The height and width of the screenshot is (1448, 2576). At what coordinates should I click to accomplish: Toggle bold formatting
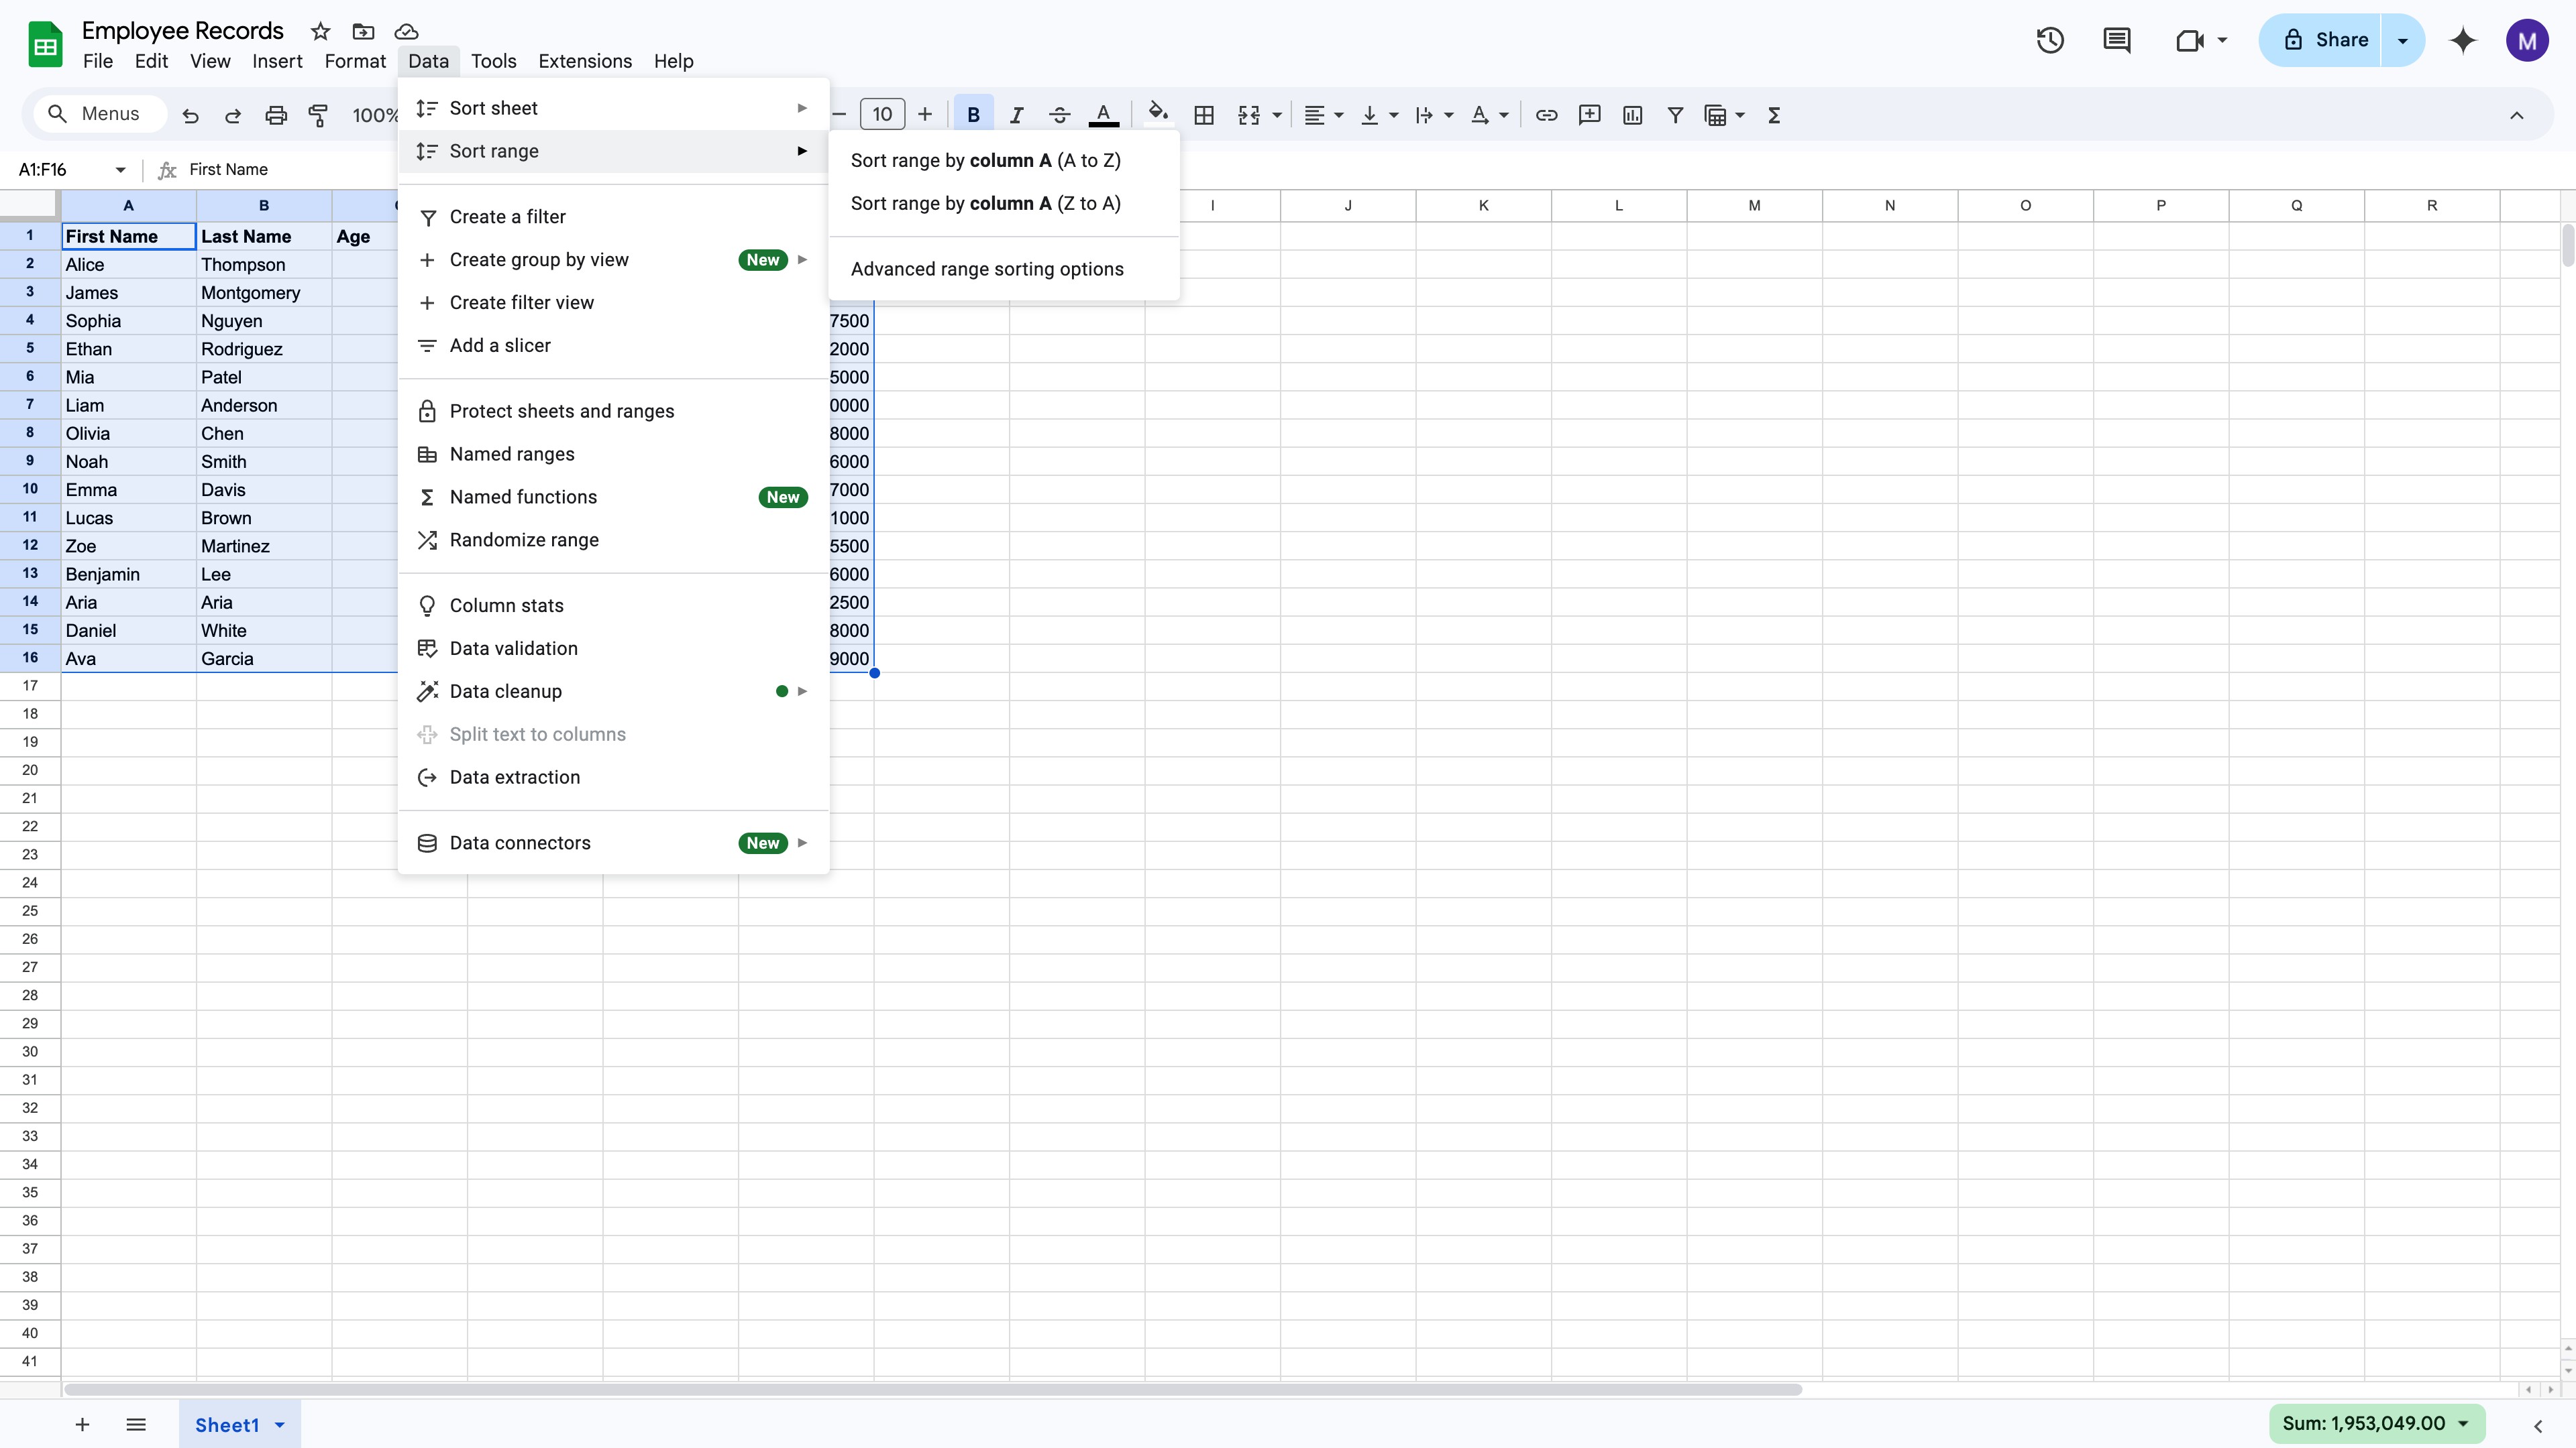[973, 114]
